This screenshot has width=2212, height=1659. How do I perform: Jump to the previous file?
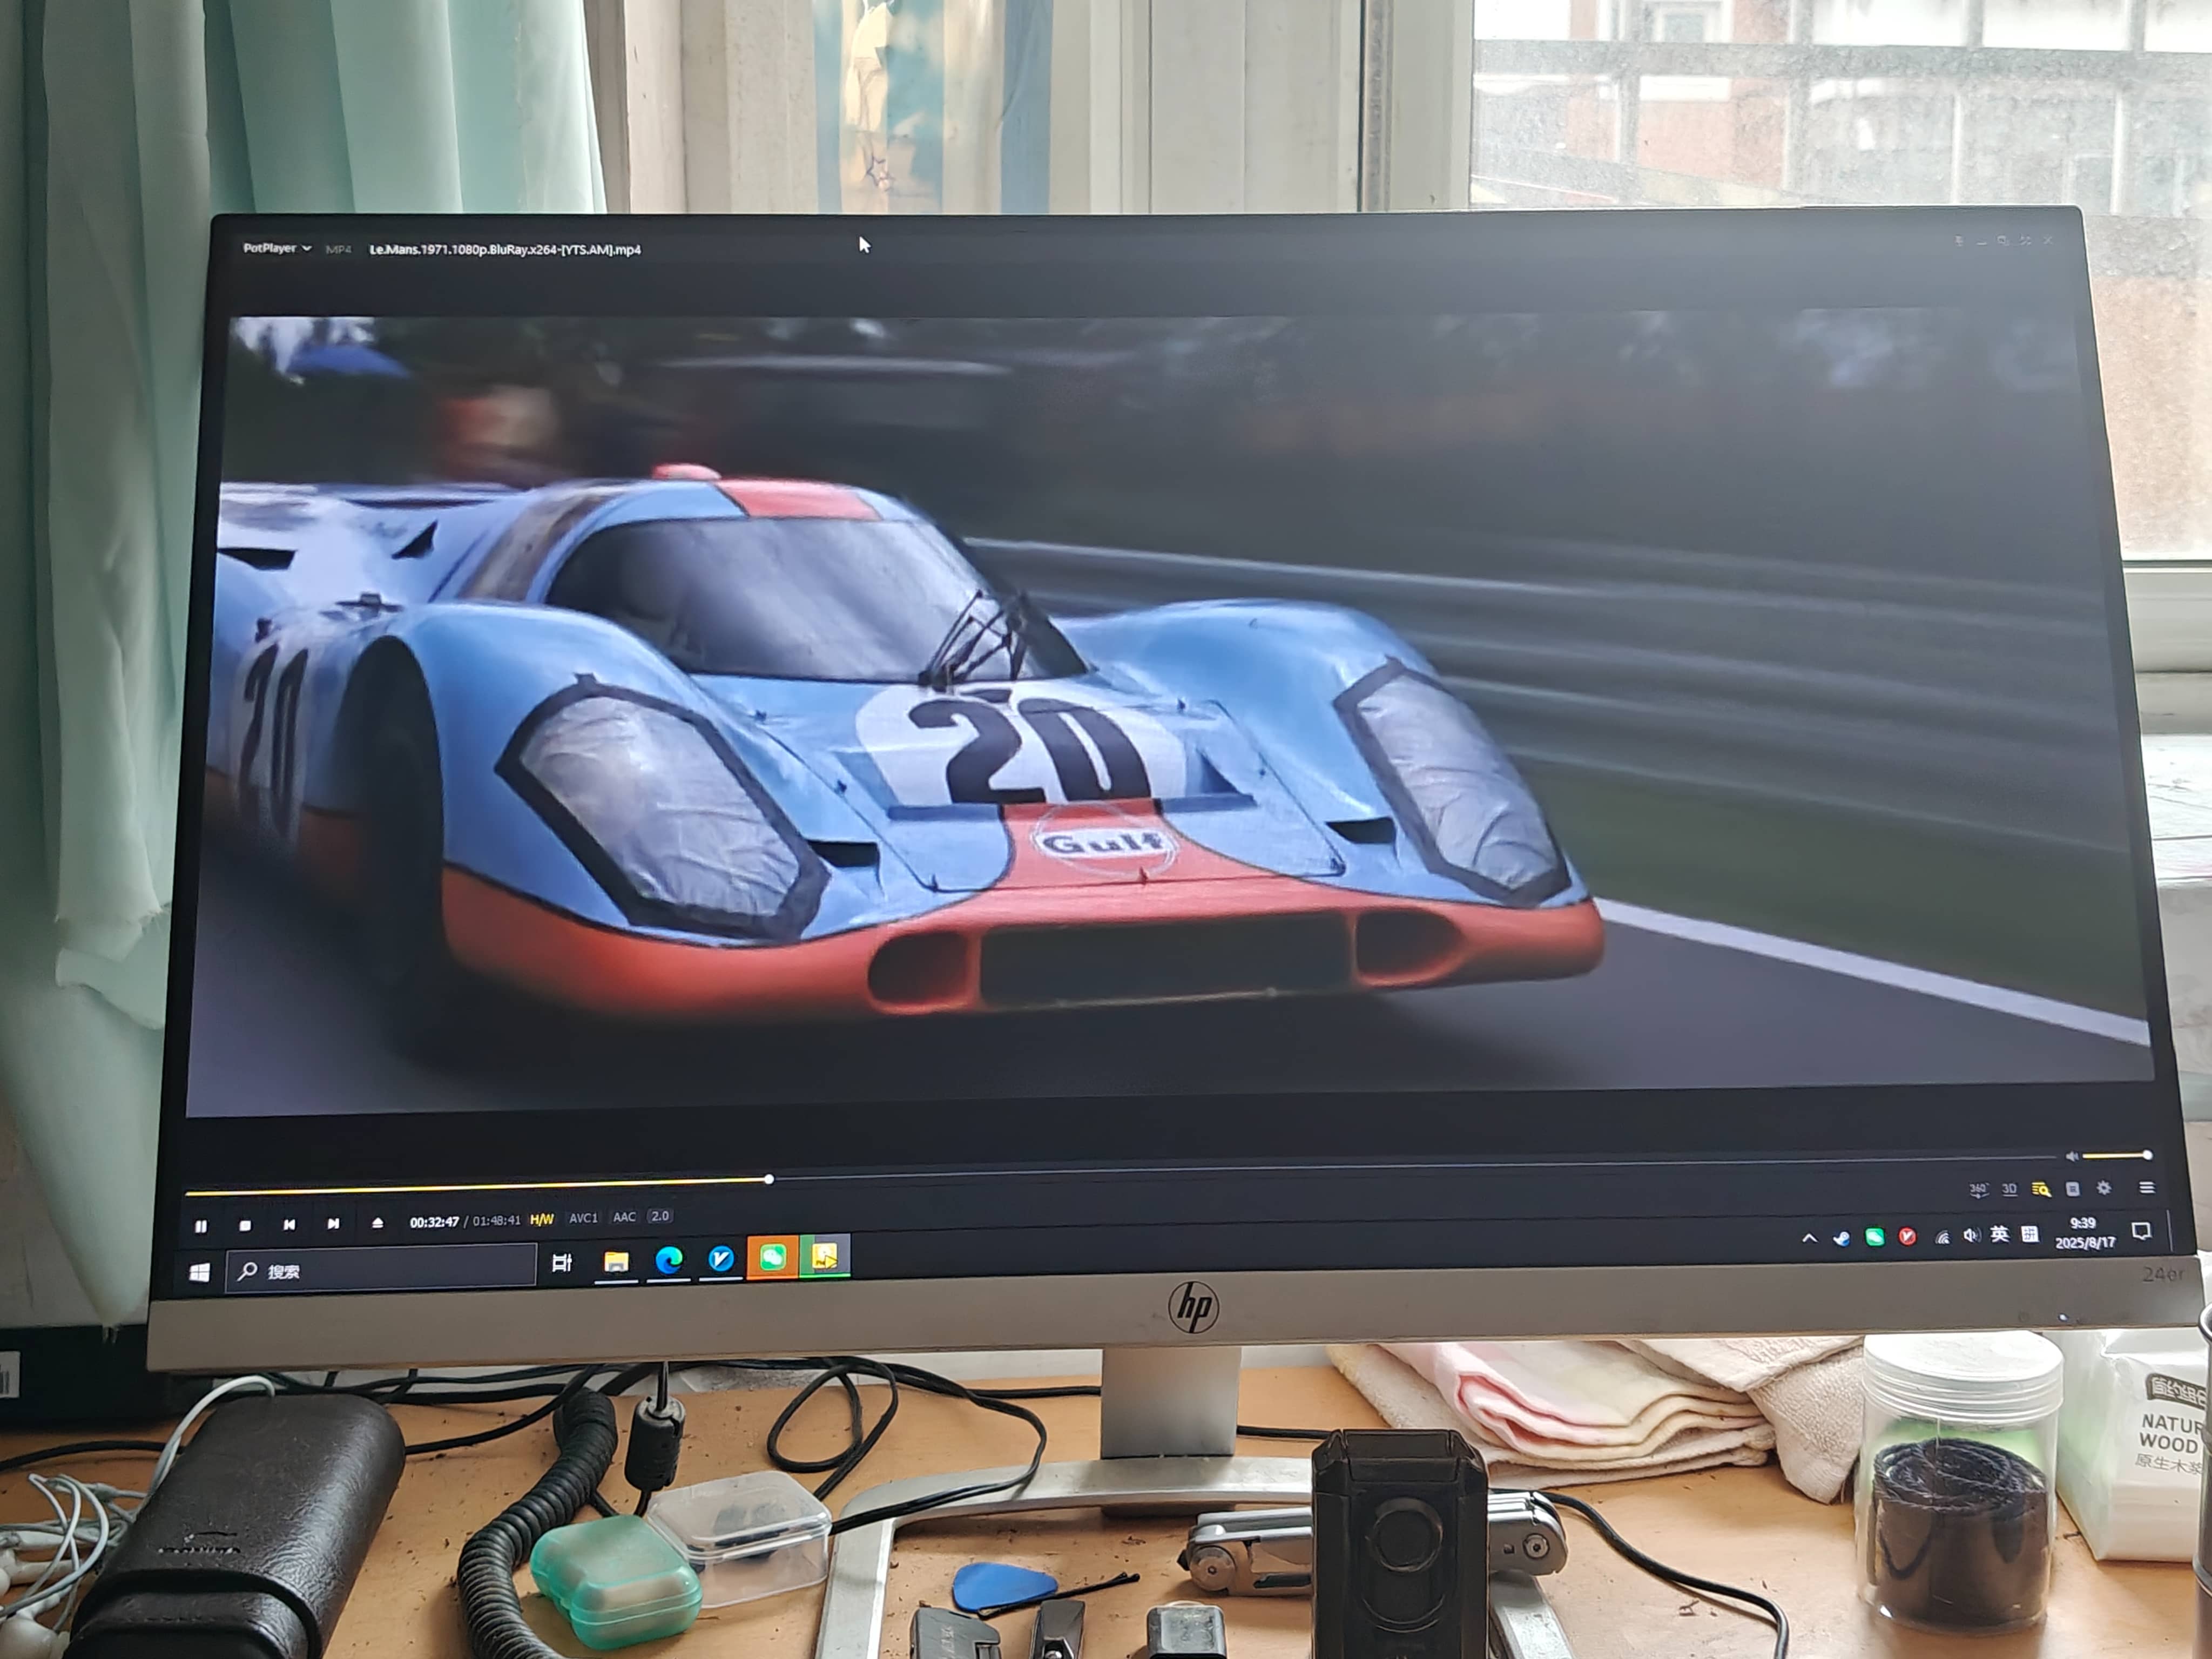click(289, 1225)
